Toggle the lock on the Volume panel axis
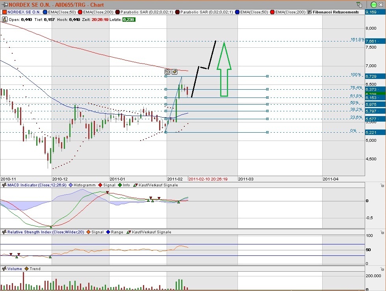Viewport: 386px width, 291px height. 382,268
